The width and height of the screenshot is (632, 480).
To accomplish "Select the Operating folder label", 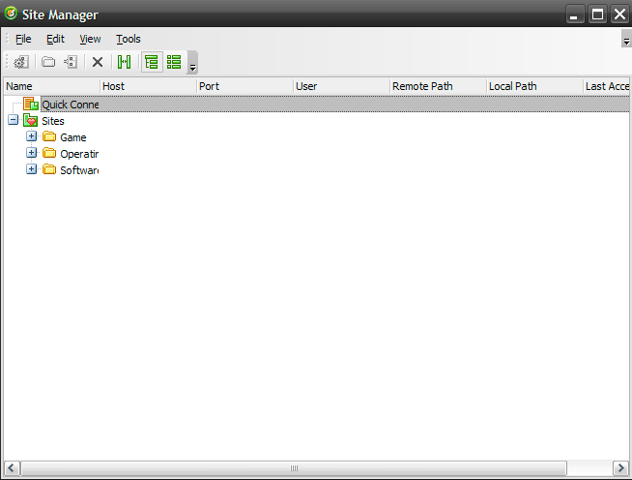I will pos(79,154).
